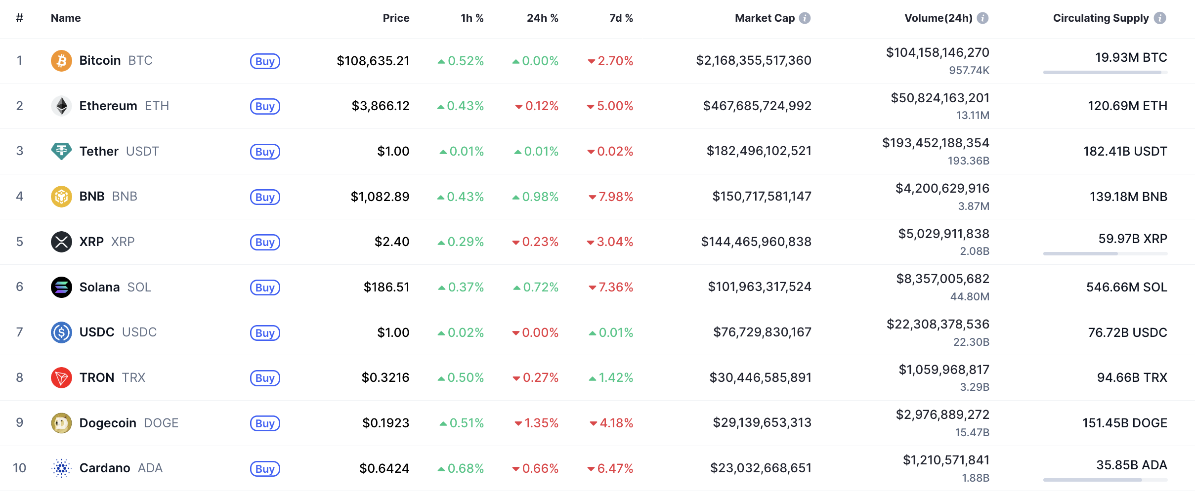Open the Volume(24h) info icon

[x=983, y=18]
